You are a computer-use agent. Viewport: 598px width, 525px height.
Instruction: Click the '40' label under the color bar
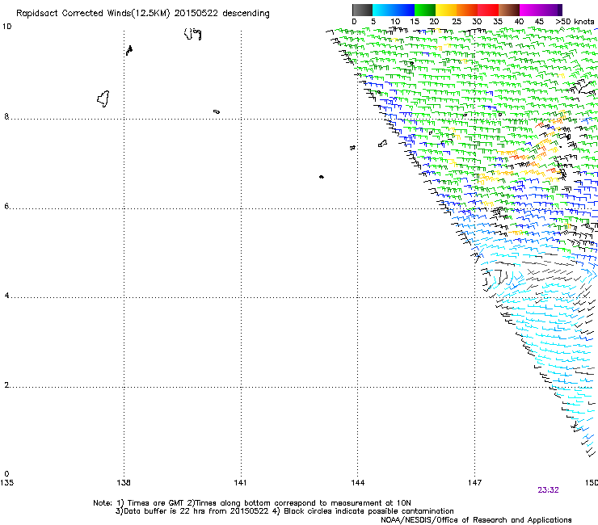coord(519,22)
